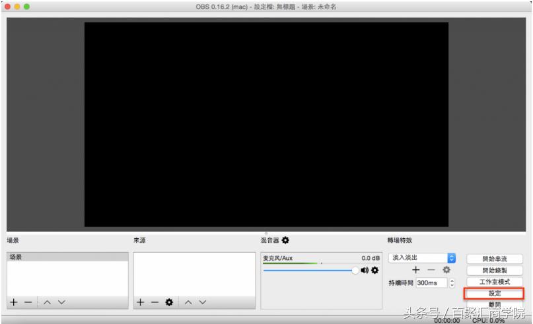This screenshot has height=324, width=533.
Task: Move scene up with the up arrow
Action: tap(47, 302)
